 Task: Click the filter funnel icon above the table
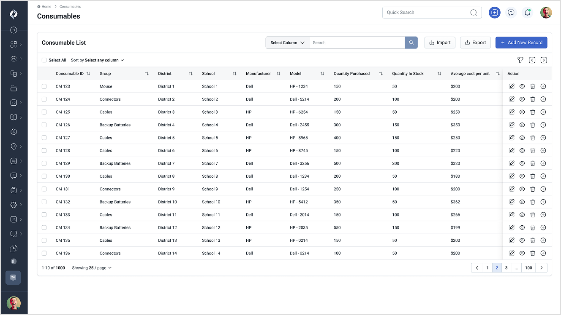(520, 60)
